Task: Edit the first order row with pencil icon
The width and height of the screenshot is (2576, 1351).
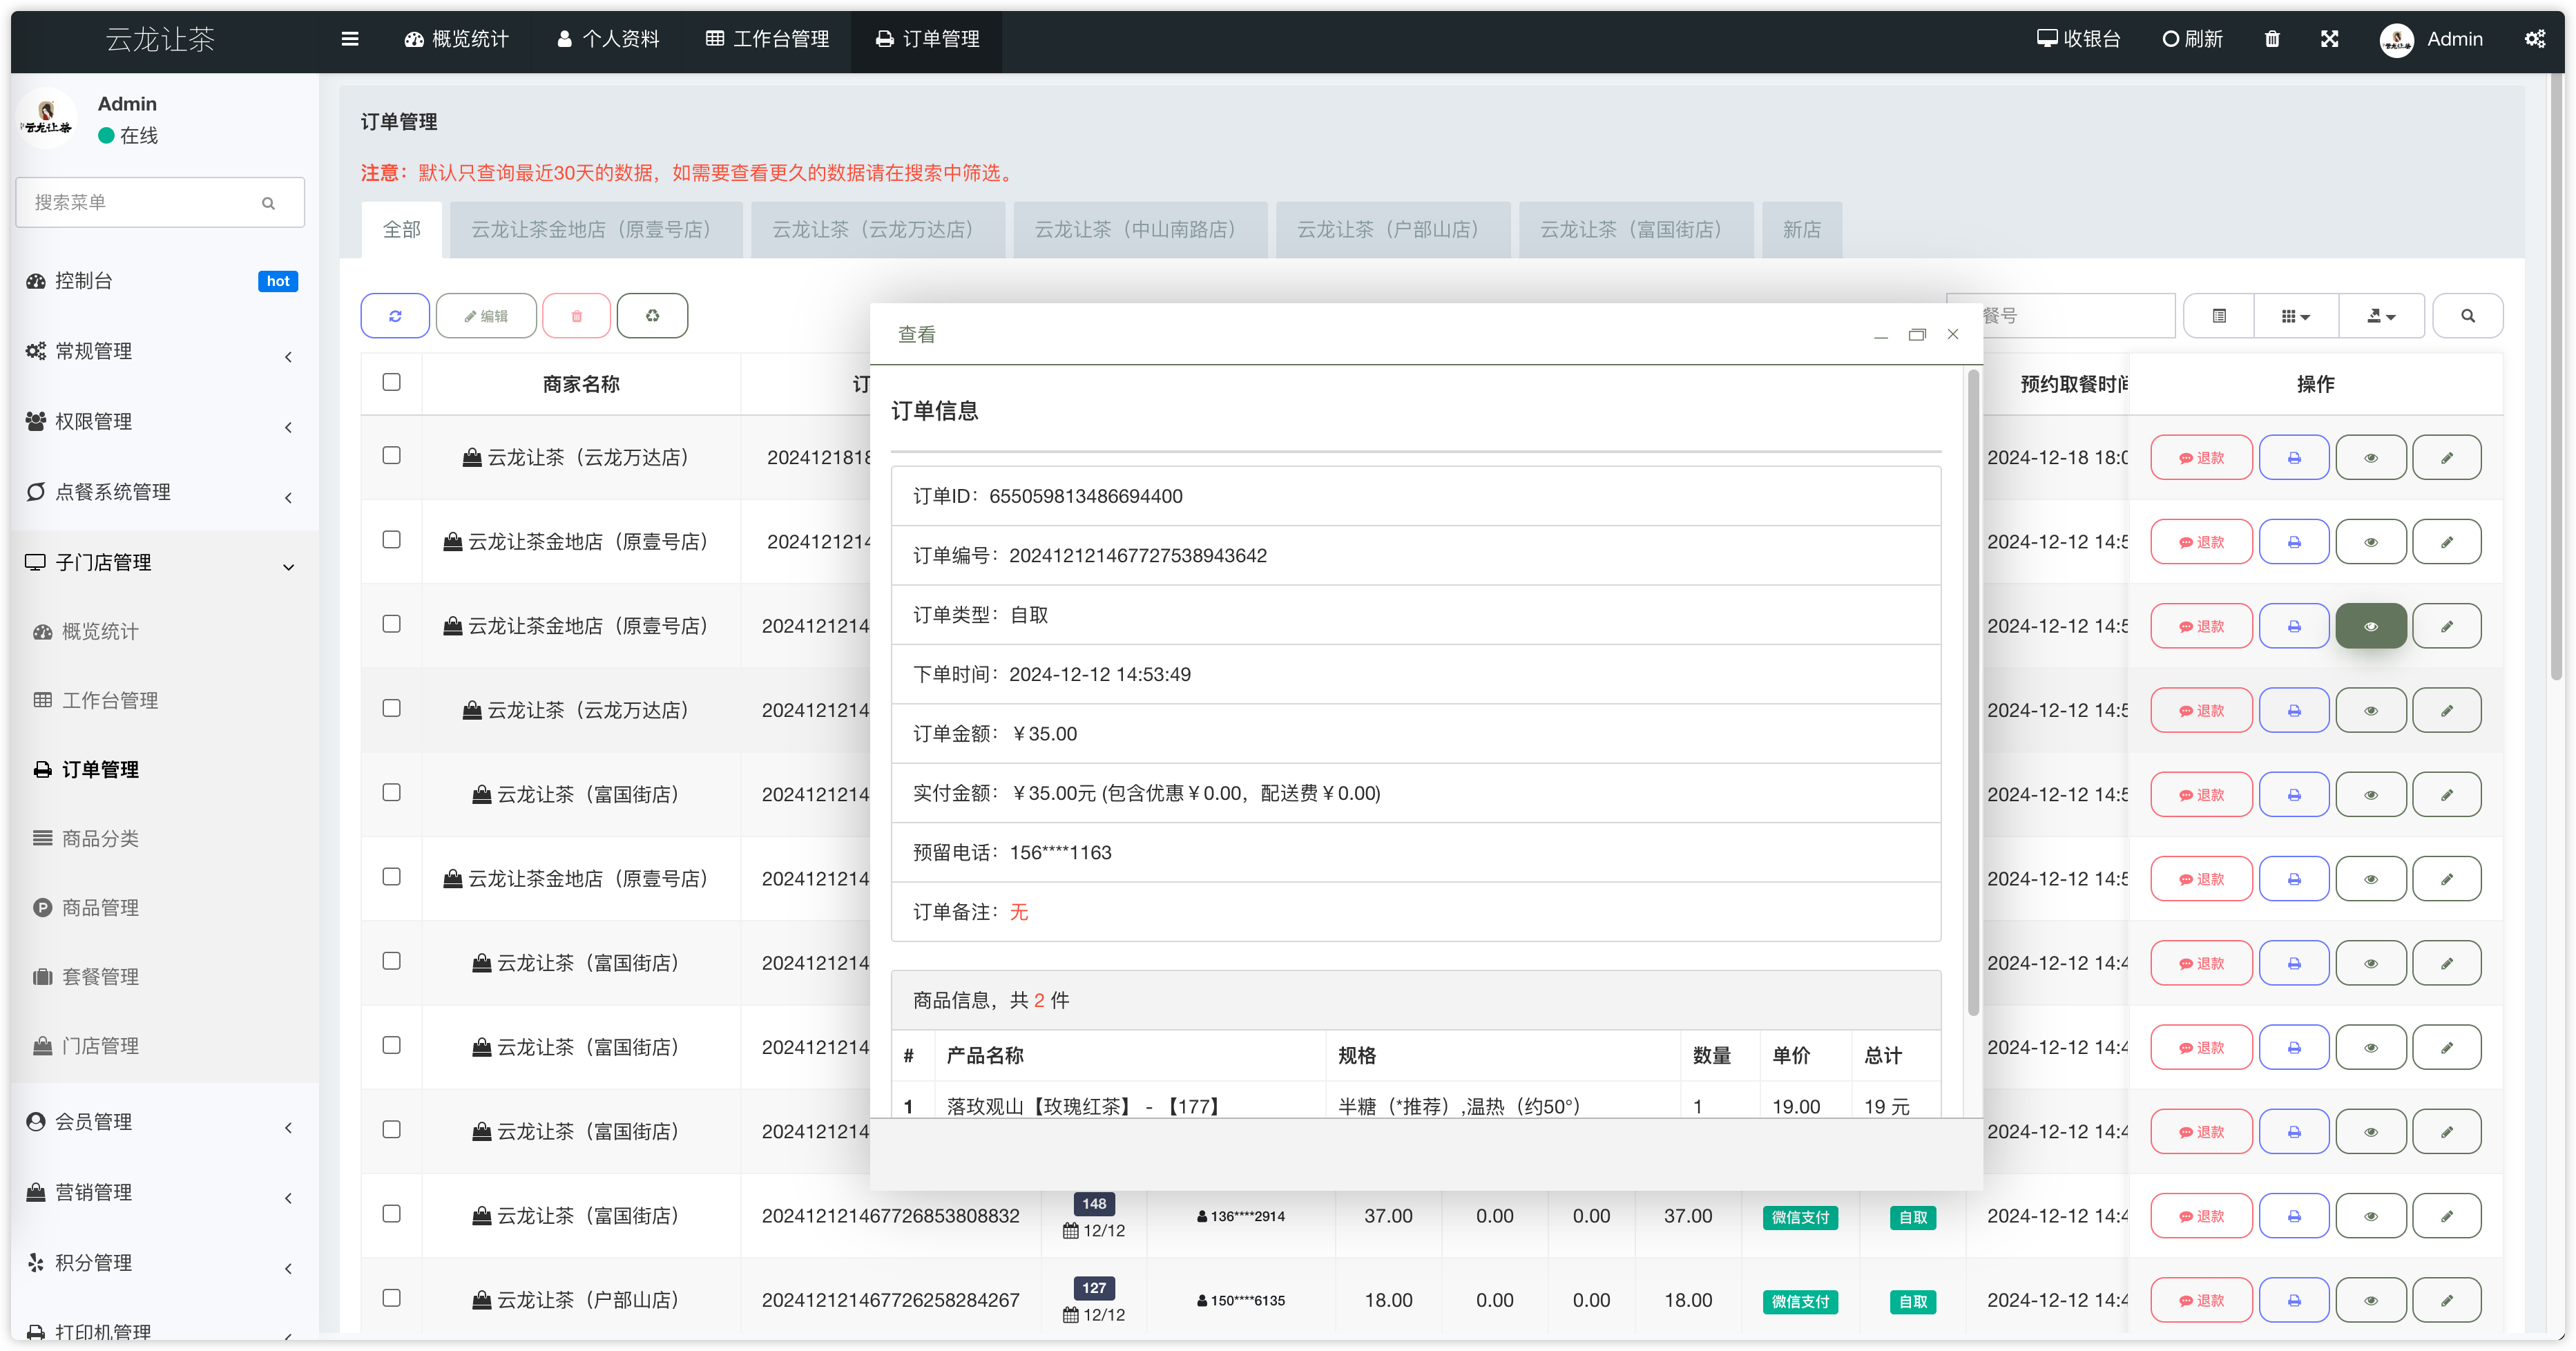Action: click(x=2446, y=458)
